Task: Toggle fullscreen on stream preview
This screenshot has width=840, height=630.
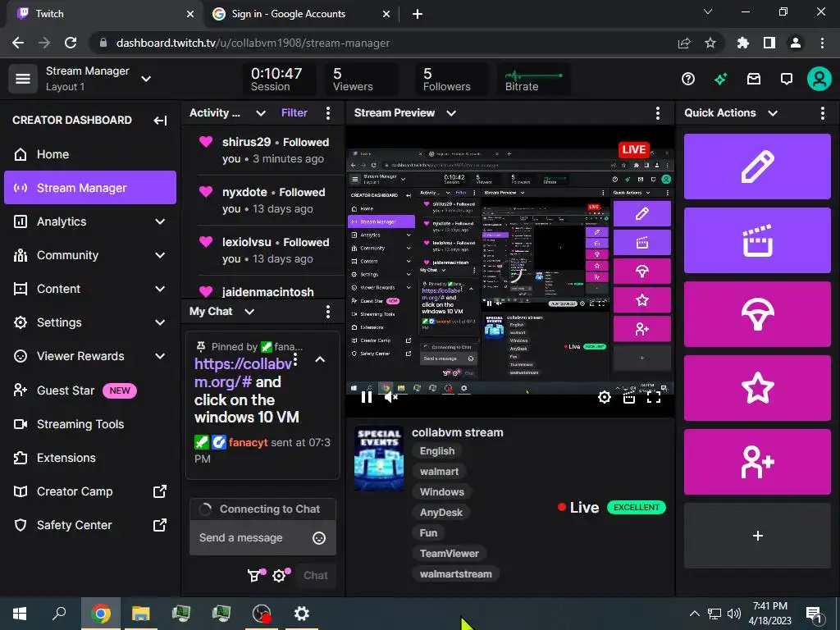Action: [x=654, y=397]
